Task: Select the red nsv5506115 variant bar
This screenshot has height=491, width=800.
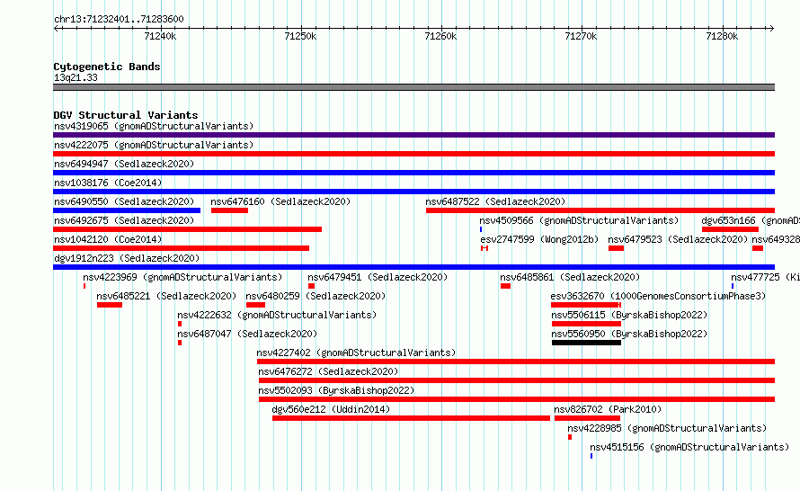Action: [x=586, y=324]
